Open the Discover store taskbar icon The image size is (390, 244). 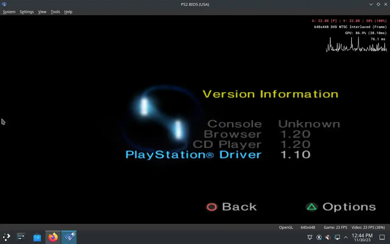(37, 237)
